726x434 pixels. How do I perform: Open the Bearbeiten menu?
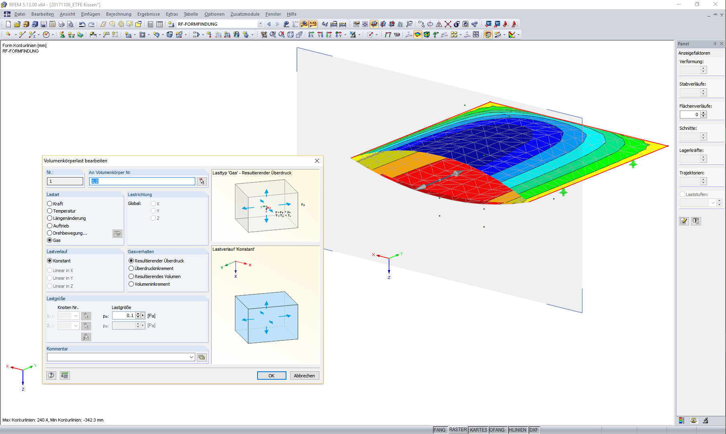click(x=43, y=14)
